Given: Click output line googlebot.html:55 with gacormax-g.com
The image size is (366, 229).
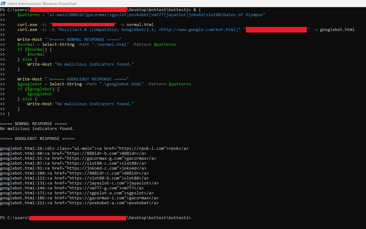Looking at the screenshot, I should (x=78, y=158).
